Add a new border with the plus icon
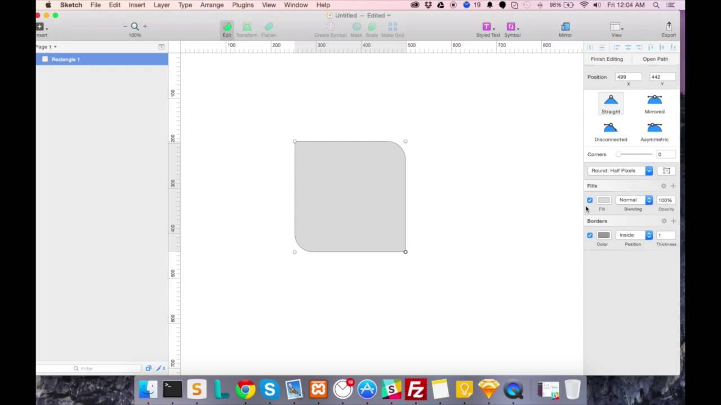721x405 pixels. 674,220
